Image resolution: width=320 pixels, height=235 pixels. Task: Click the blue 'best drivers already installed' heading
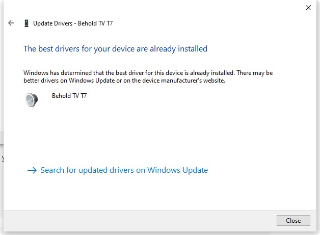point(115,49)
